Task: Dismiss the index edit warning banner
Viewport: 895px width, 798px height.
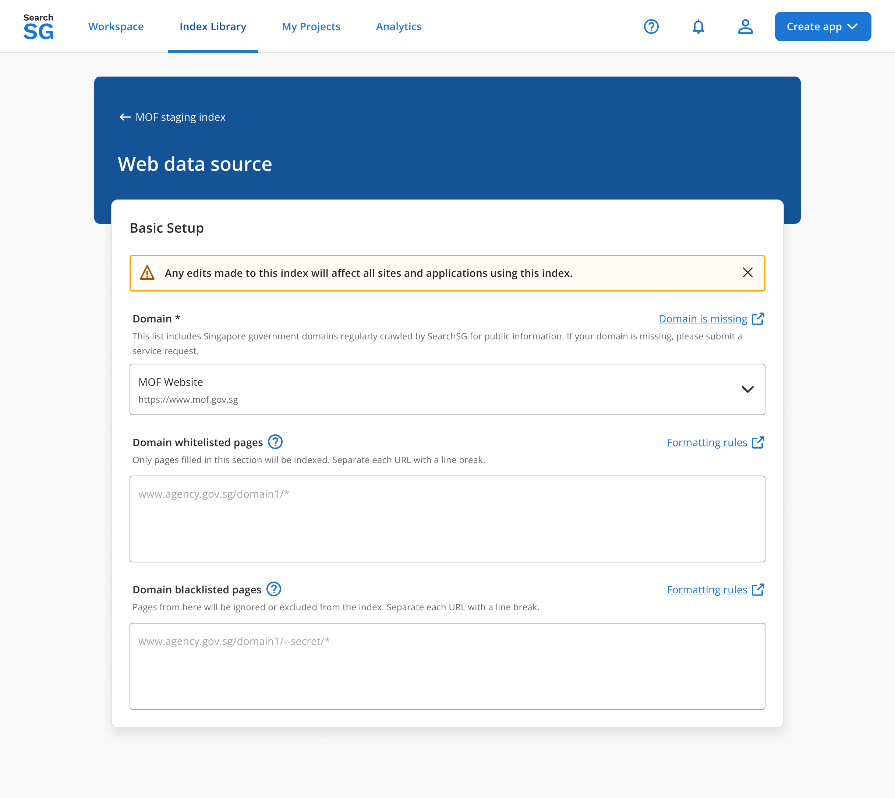Action: [747, 272]
